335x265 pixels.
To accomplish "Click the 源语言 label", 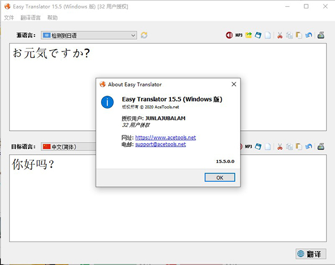I will pyautogui.click(x=26, y=35).
